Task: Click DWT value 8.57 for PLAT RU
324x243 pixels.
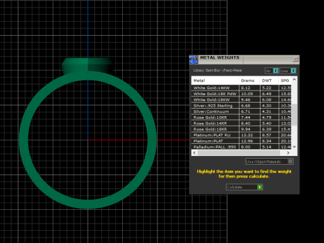Action: (x=267, y=135)
